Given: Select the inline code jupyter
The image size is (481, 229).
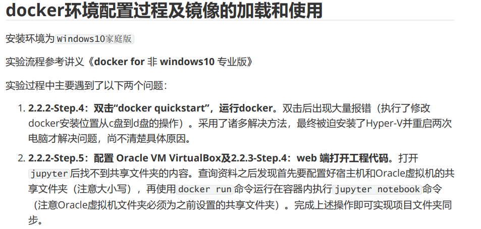Looking at the screenshot, I should coord(49,174).
